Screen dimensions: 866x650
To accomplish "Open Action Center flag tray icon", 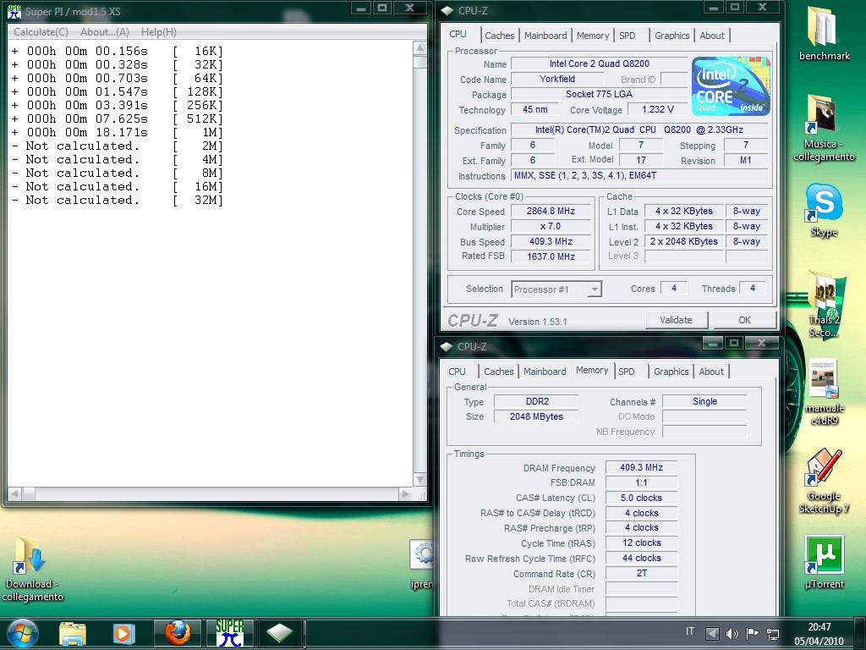I will point(752,633).
